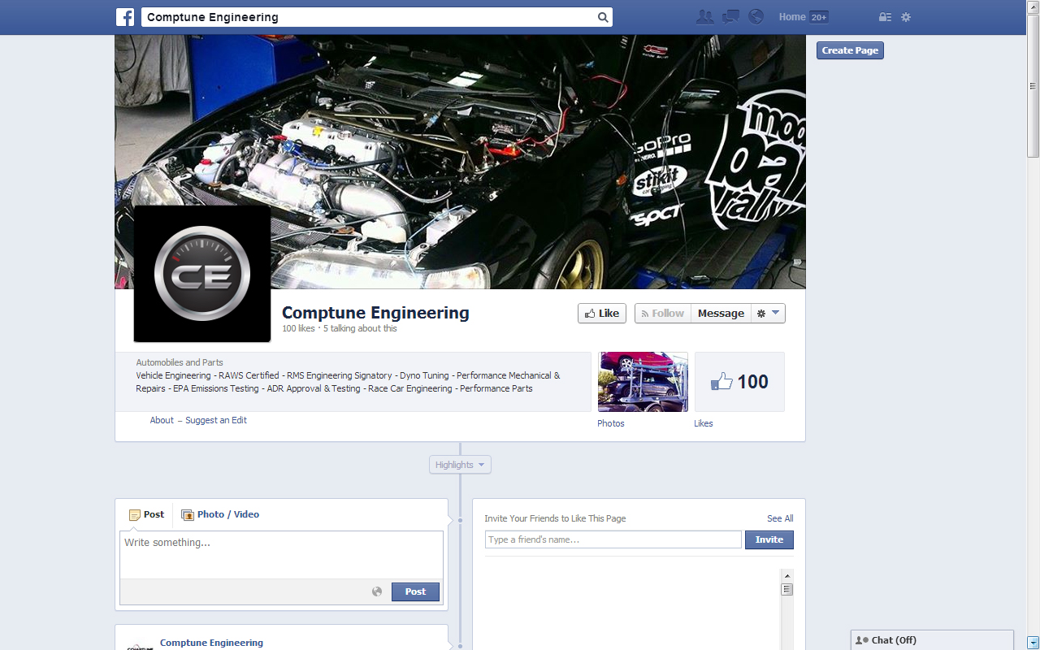
Task: Click the Comptune Engineering CE profile picture
Action: coord(202,274)
